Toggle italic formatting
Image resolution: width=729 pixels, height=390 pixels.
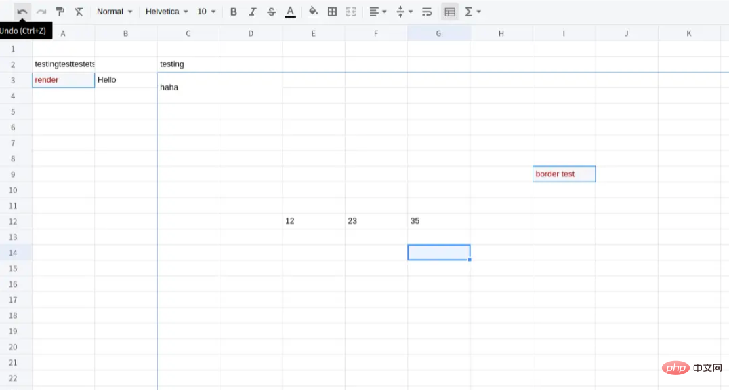point(253,12)
